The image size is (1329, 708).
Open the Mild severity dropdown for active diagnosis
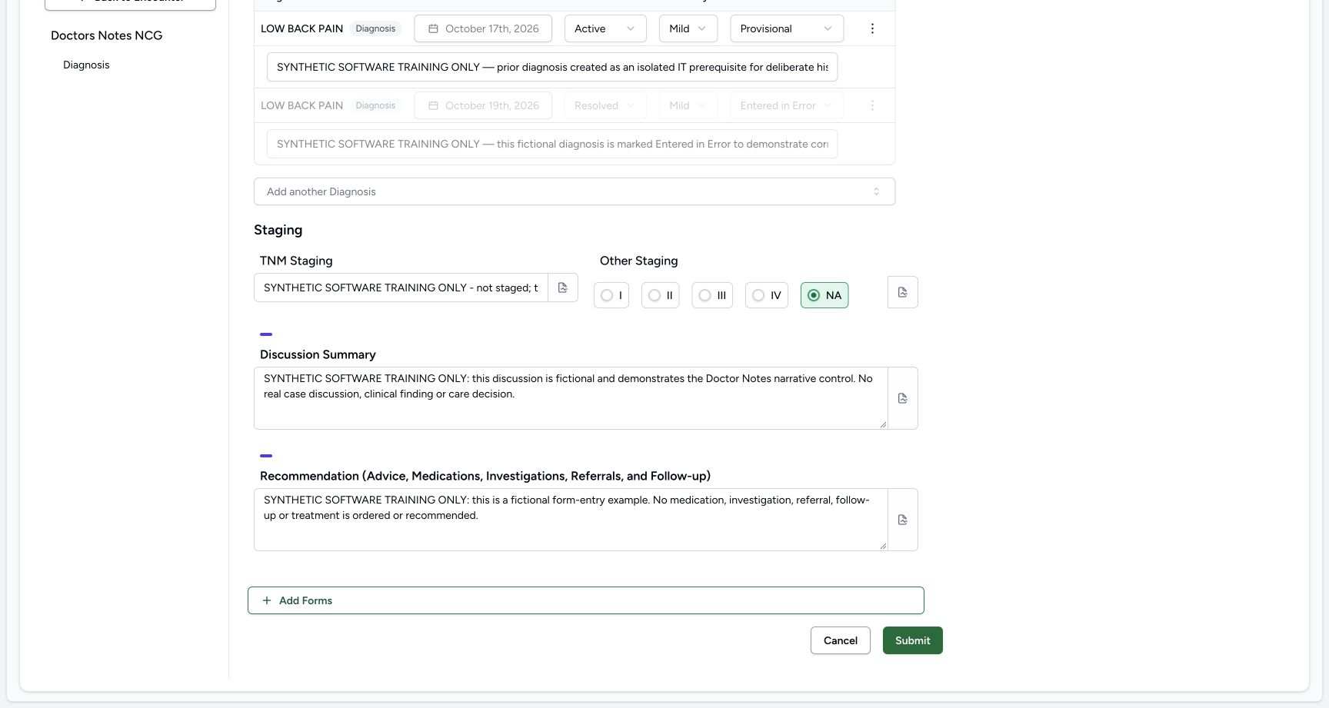688,28
